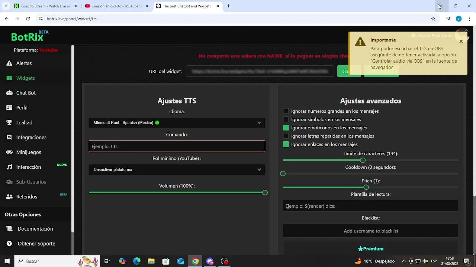Reload the page in Chrome
The height and width of the screenshot is (267, 476).
28,19
